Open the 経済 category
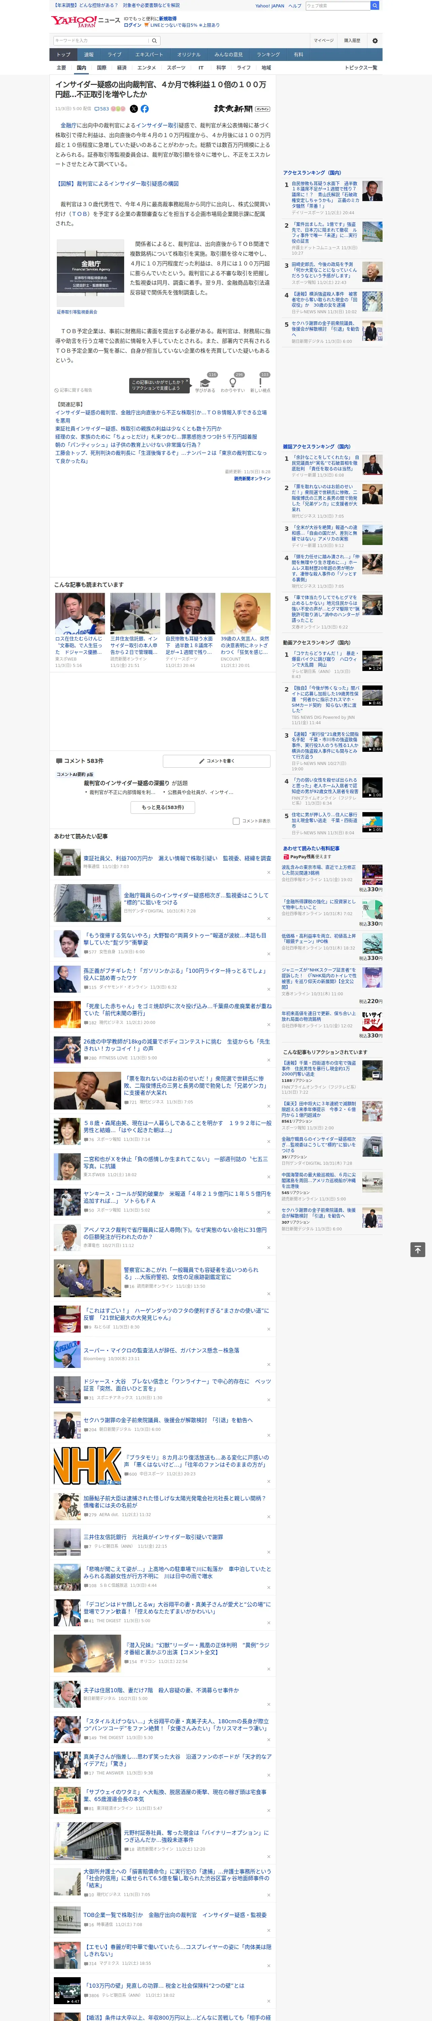 point(121,67)
